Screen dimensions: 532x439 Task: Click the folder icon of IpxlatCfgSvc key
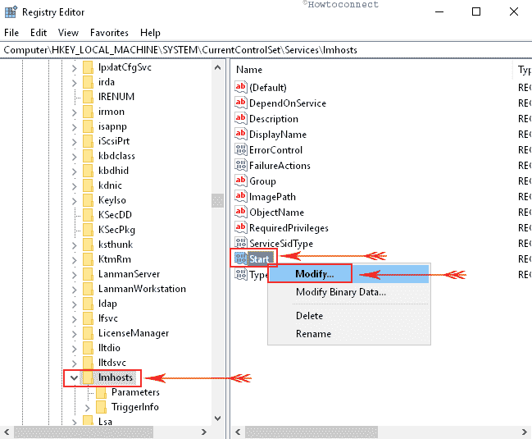[x=88, y=67]
